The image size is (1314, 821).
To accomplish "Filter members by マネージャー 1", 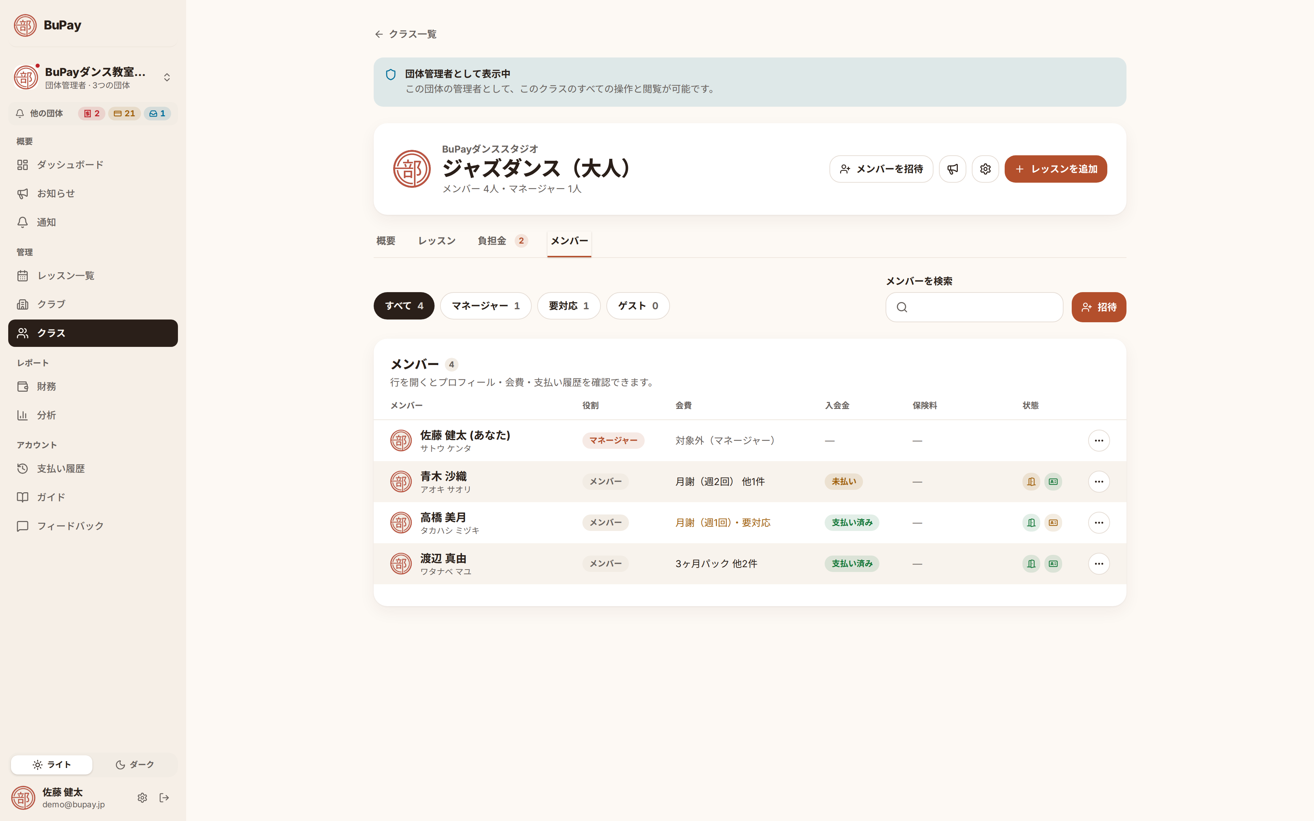I will click(x=486, y=306).
